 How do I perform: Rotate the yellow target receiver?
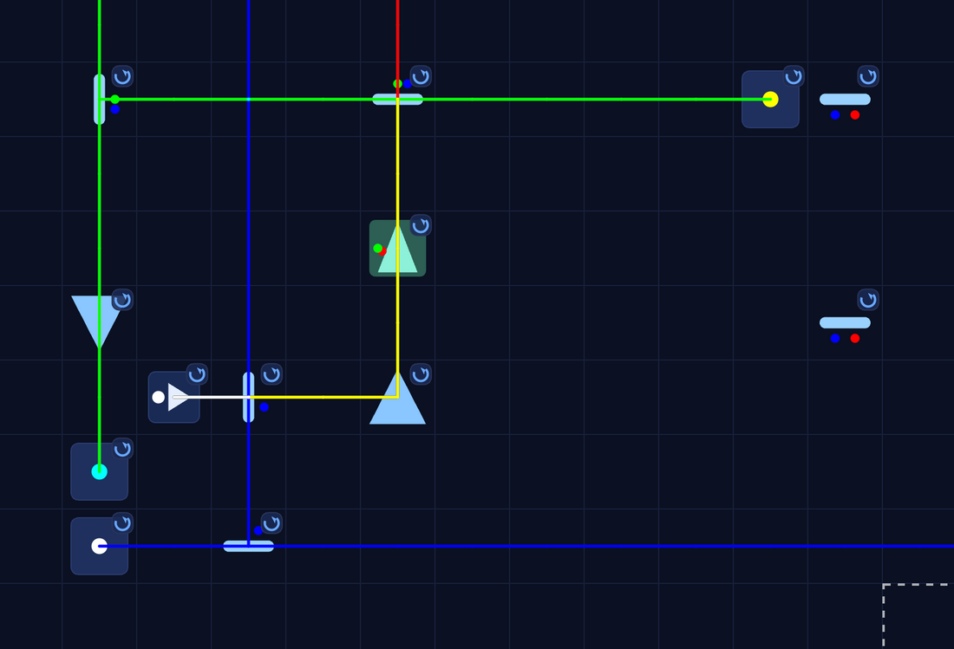point(794,76)
